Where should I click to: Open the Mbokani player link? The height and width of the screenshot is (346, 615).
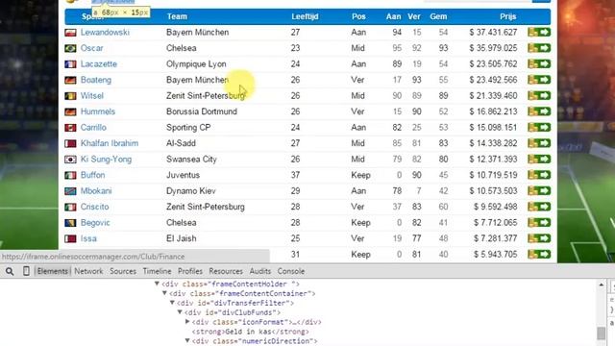[x=96, y=191]
